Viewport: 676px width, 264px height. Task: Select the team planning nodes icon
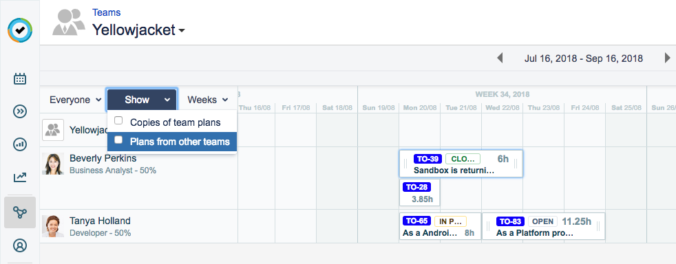click(20, 212)
